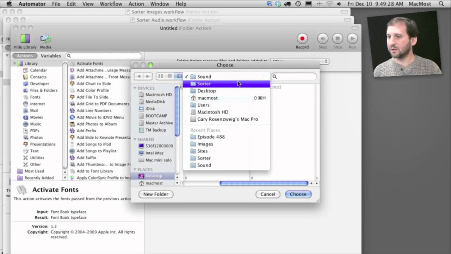The height and width of the screenshot is (254, 451).
Task: Switch to the Actions tab
Action: tap(25, 56)
